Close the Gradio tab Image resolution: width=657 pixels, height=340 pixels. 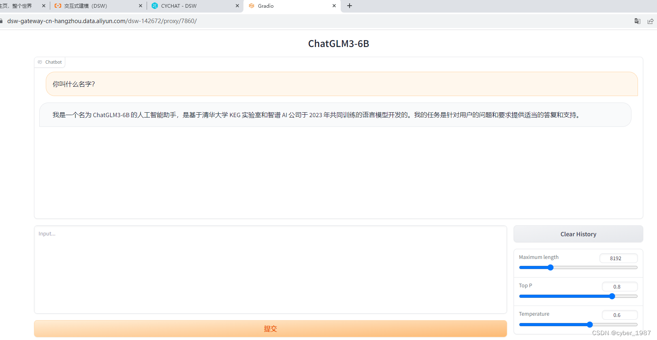pyautogui.click(x=334, y=6)
